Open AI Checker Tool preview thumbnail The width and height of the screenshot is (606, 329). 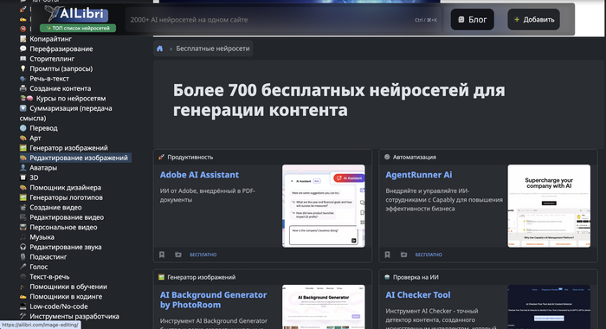click(x=549, y=307)
